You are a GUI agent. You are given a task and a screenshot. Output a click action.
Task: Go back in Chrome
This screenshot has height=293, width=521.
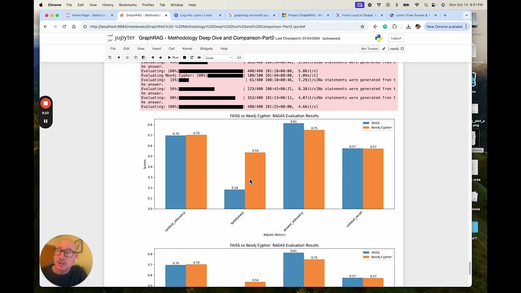tap(45, 26)
